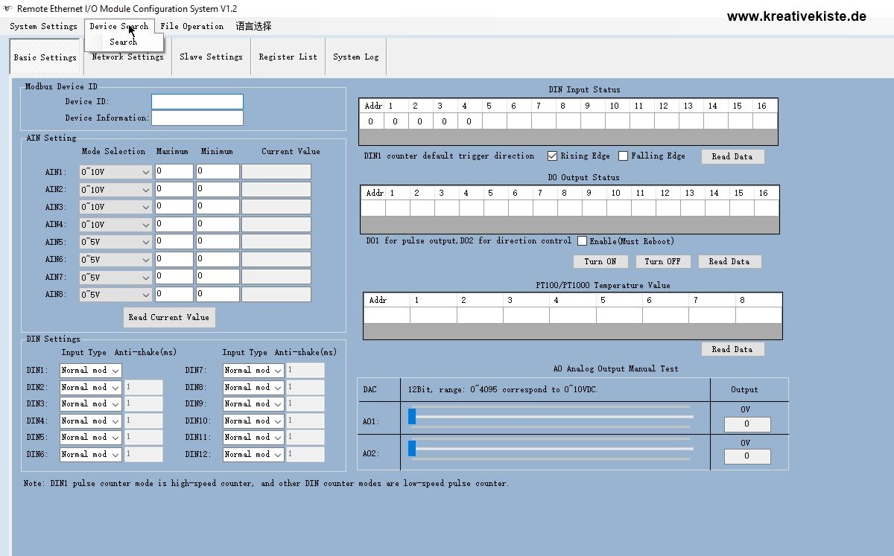Click DIN Input Status cell under column 4
894x556 pixels.
click(469, 121)
